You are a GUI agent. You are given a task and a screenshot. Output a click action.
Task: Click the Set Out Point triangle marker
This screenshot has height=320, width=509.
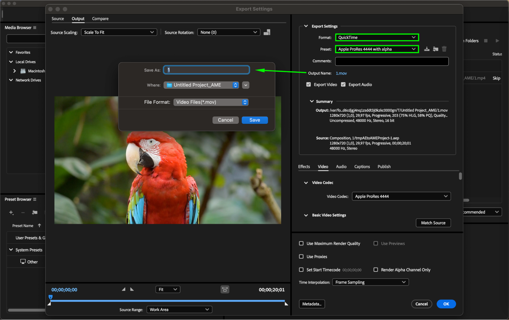pos(132,289)
